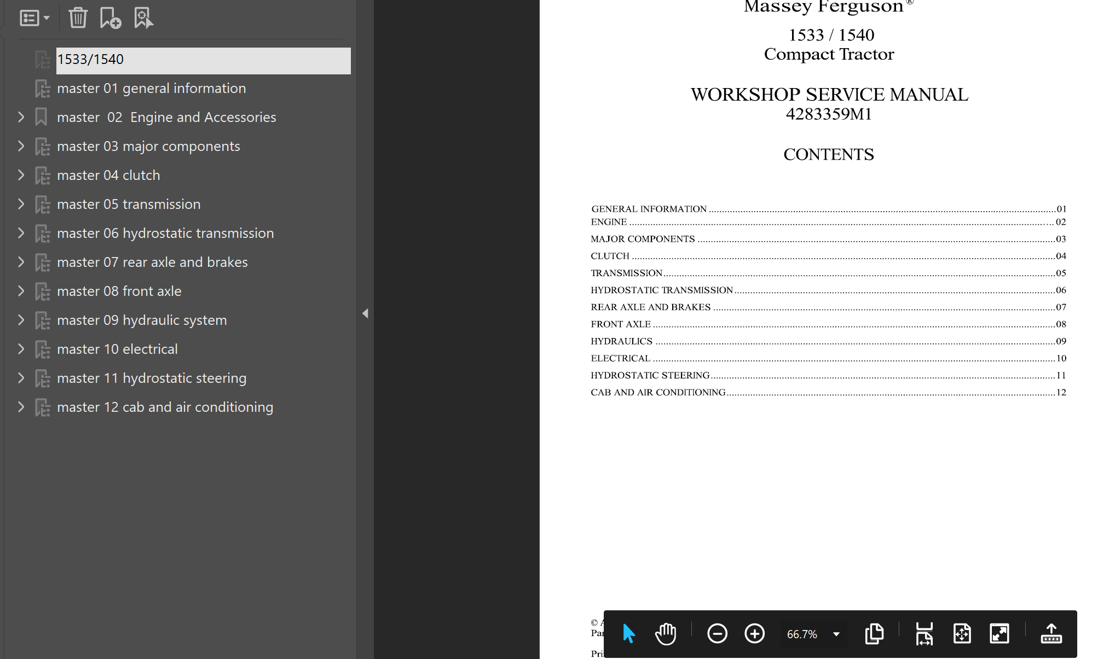Collapse the bookmarks panel with arrow

click(365, 313)
